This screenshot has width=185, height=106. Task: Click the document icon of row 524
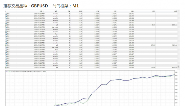click(6, 63)
